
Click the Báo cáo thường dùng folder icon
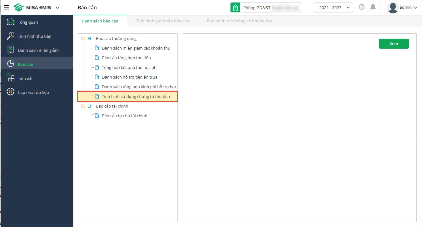(83, 39)
